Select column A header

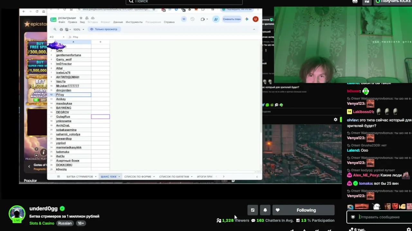[x=73, y=42]
